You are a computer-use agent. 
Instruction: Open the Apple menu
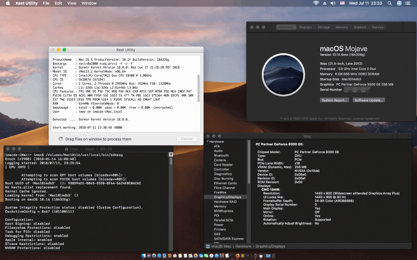pos(8,3)
